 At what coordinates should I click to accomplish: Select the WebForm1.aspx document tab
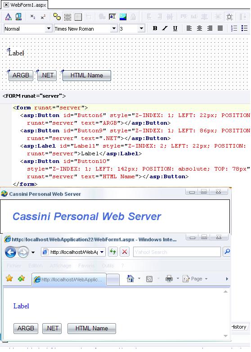25,5
